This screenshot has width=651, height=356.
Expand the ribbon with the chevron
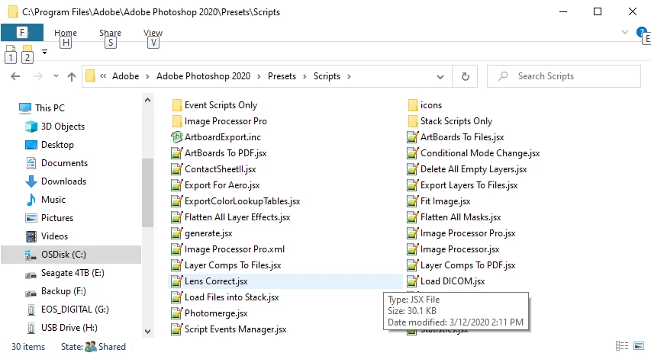click(624, 32)
